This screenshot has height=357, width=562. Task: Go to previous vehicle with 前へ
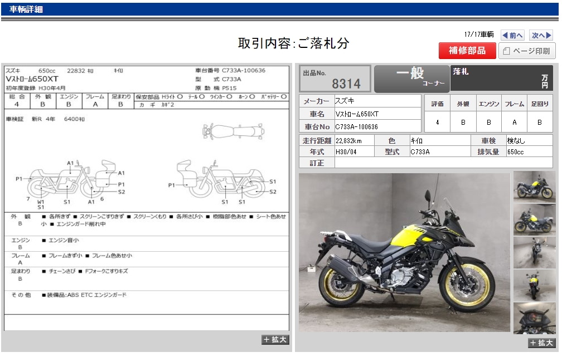(x=512, y=35)
